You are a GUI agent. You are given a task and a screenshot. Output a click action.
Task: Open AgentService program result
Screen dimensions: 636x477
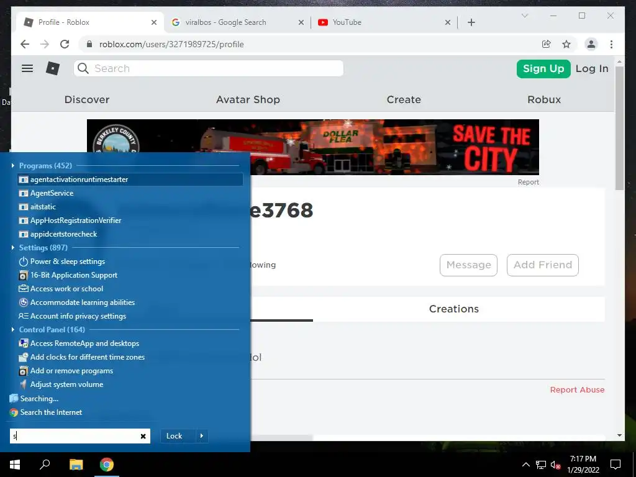[130, 193]
